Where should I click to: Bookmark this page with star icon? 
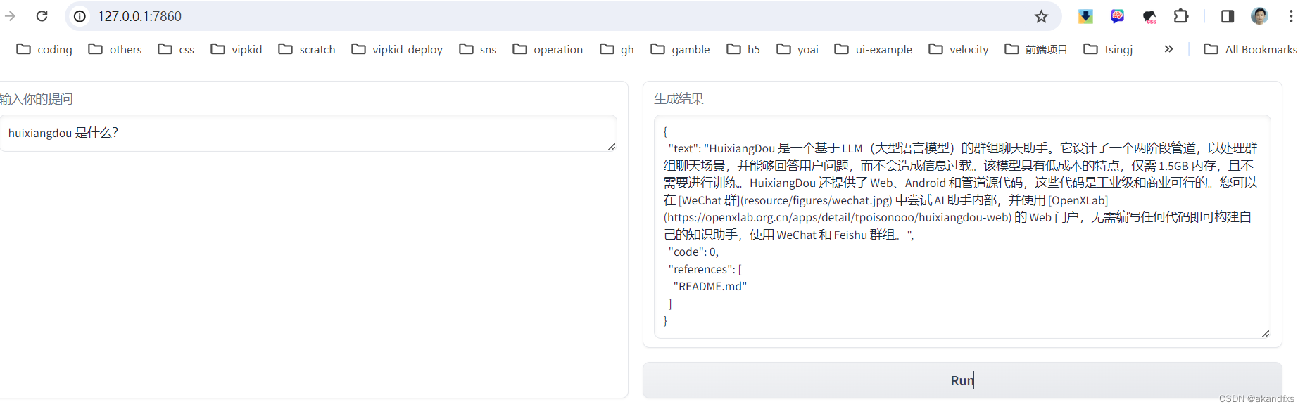tap(1042, 16)
